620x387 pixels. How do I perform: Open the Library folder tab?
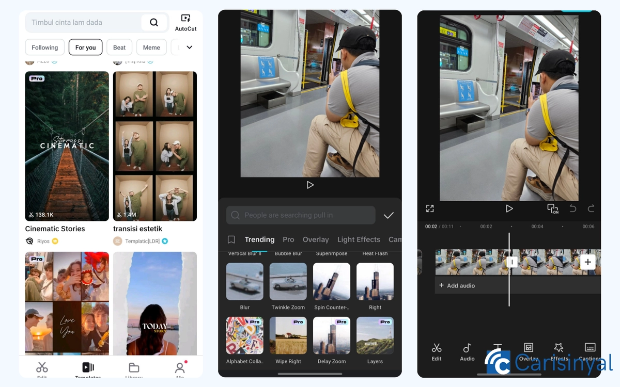click(134, 369)
